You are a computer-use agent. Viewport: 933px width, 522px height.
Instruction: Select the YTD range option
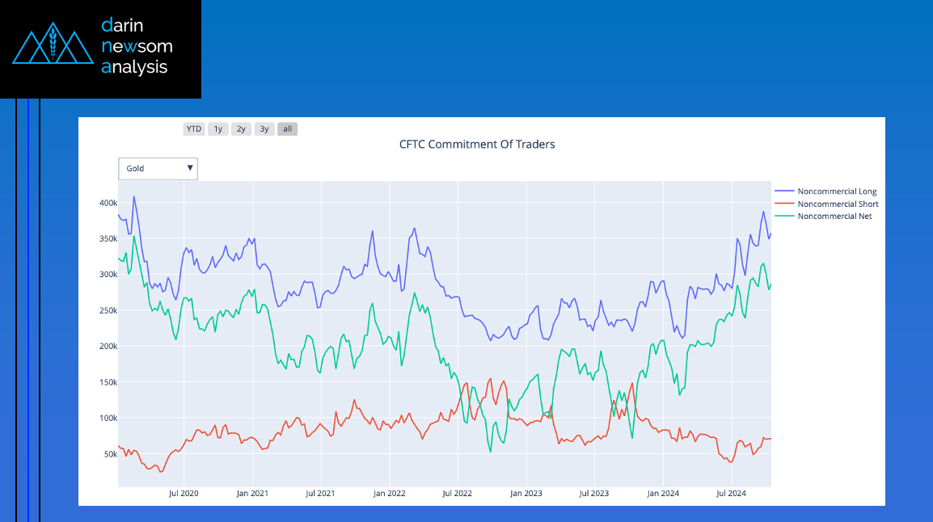coord(194,128)
